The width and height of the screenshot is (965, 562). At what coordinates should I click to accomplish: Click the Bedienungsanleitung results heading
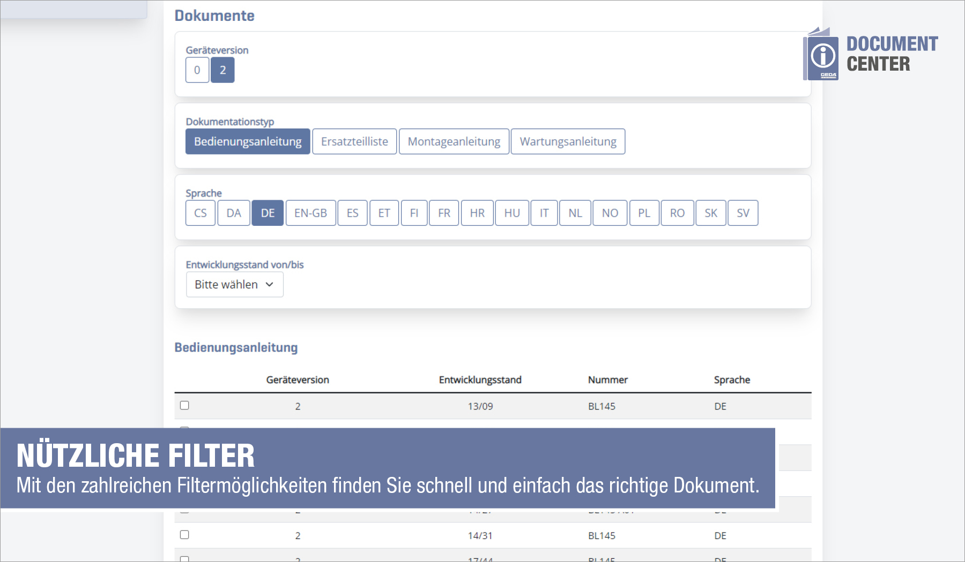click(x=236, y=347)
